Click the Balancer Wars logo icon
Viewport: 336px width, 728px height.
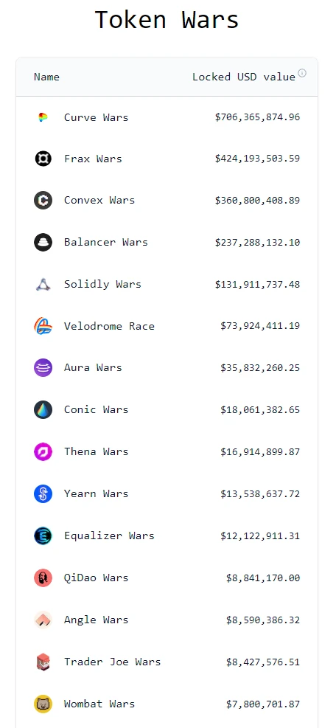click(x=43, y=243)
